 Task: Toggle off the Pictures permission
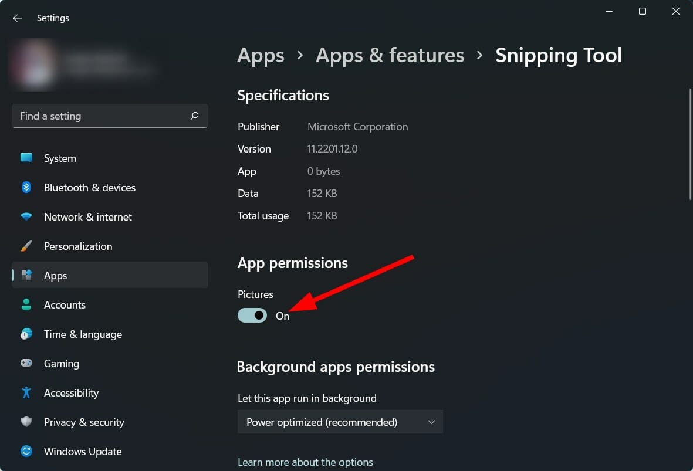(x=252, y=315)
